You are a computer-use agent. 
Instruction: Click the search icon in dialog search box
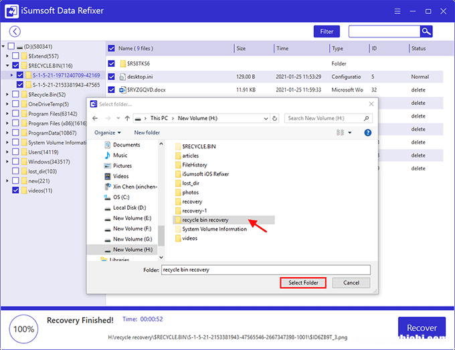pos(366,118)
